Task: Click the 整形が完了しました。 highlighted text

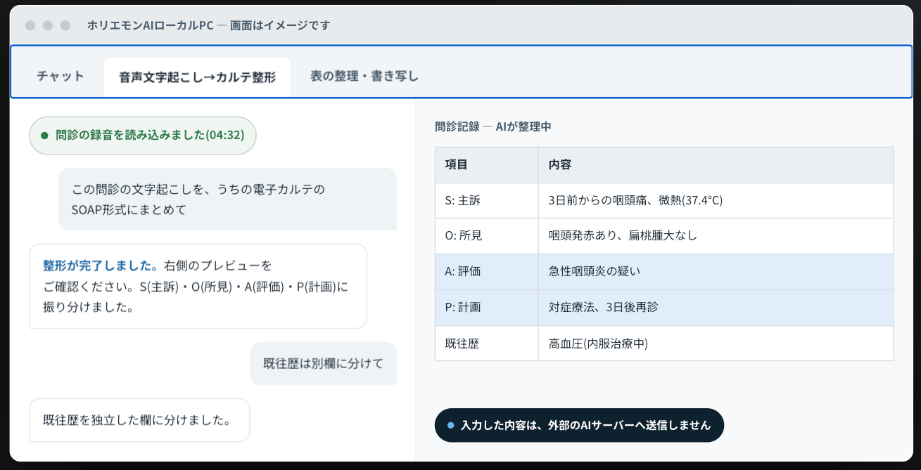Action: point(101,266)
